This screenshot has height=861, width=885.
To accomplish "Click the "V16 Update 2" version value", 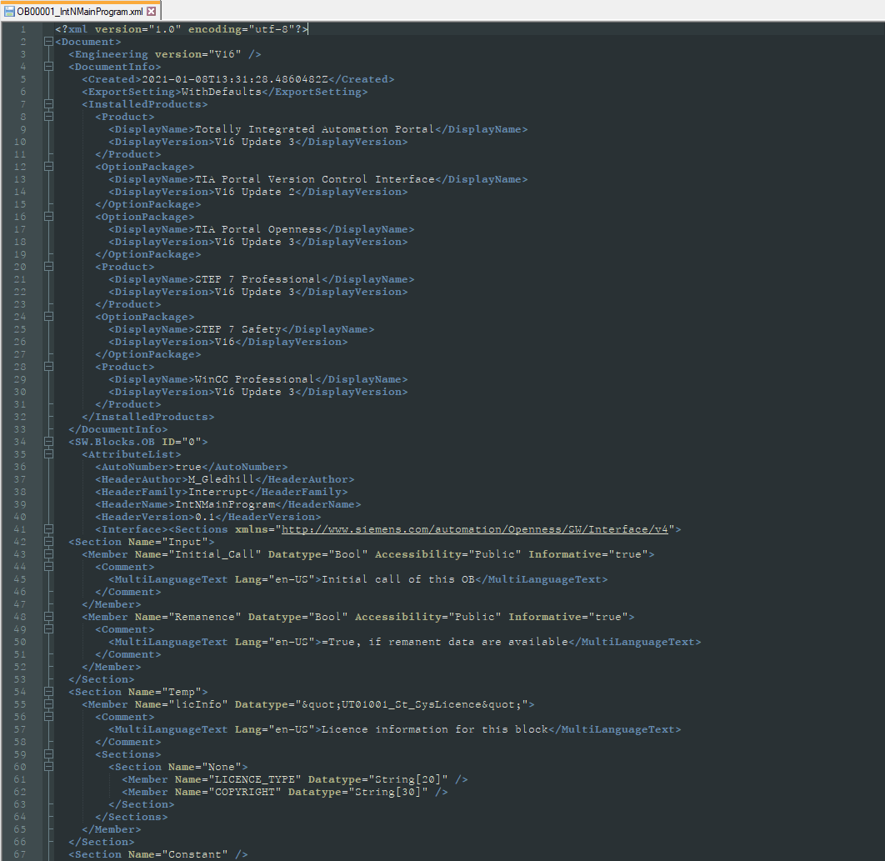I will [x=254, y=192].
